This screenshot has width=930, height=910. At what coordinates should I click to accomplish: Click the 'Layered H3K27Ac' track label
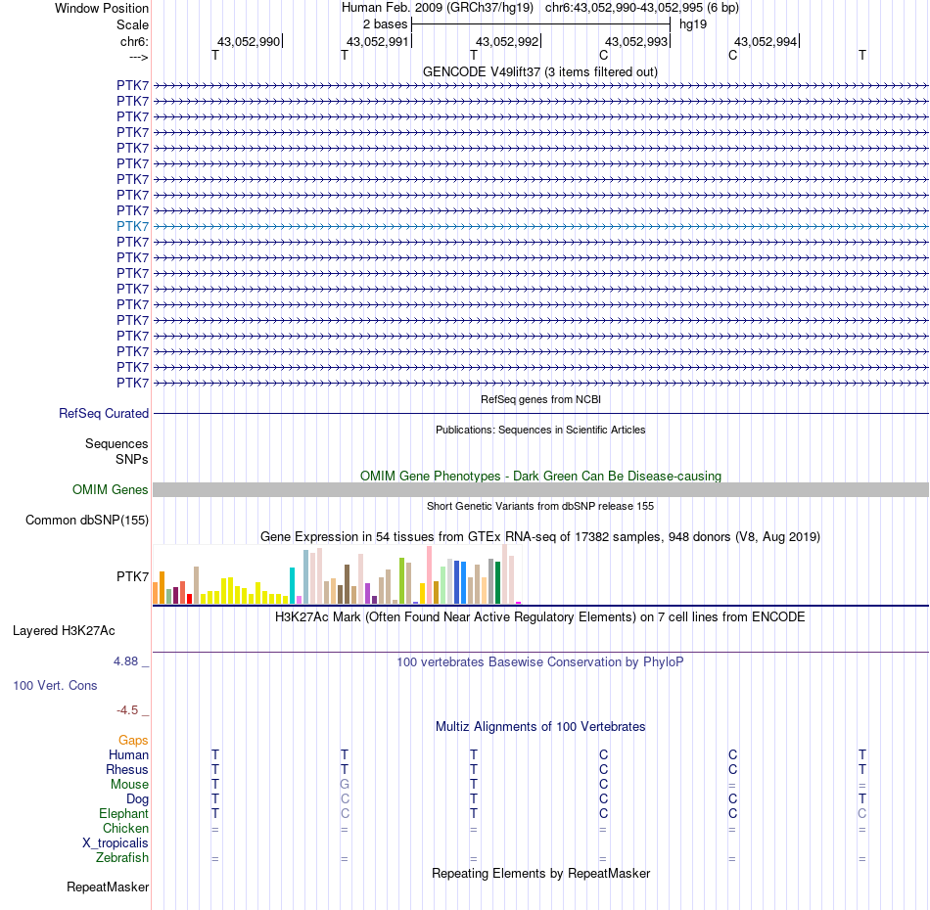pos(64,631)
